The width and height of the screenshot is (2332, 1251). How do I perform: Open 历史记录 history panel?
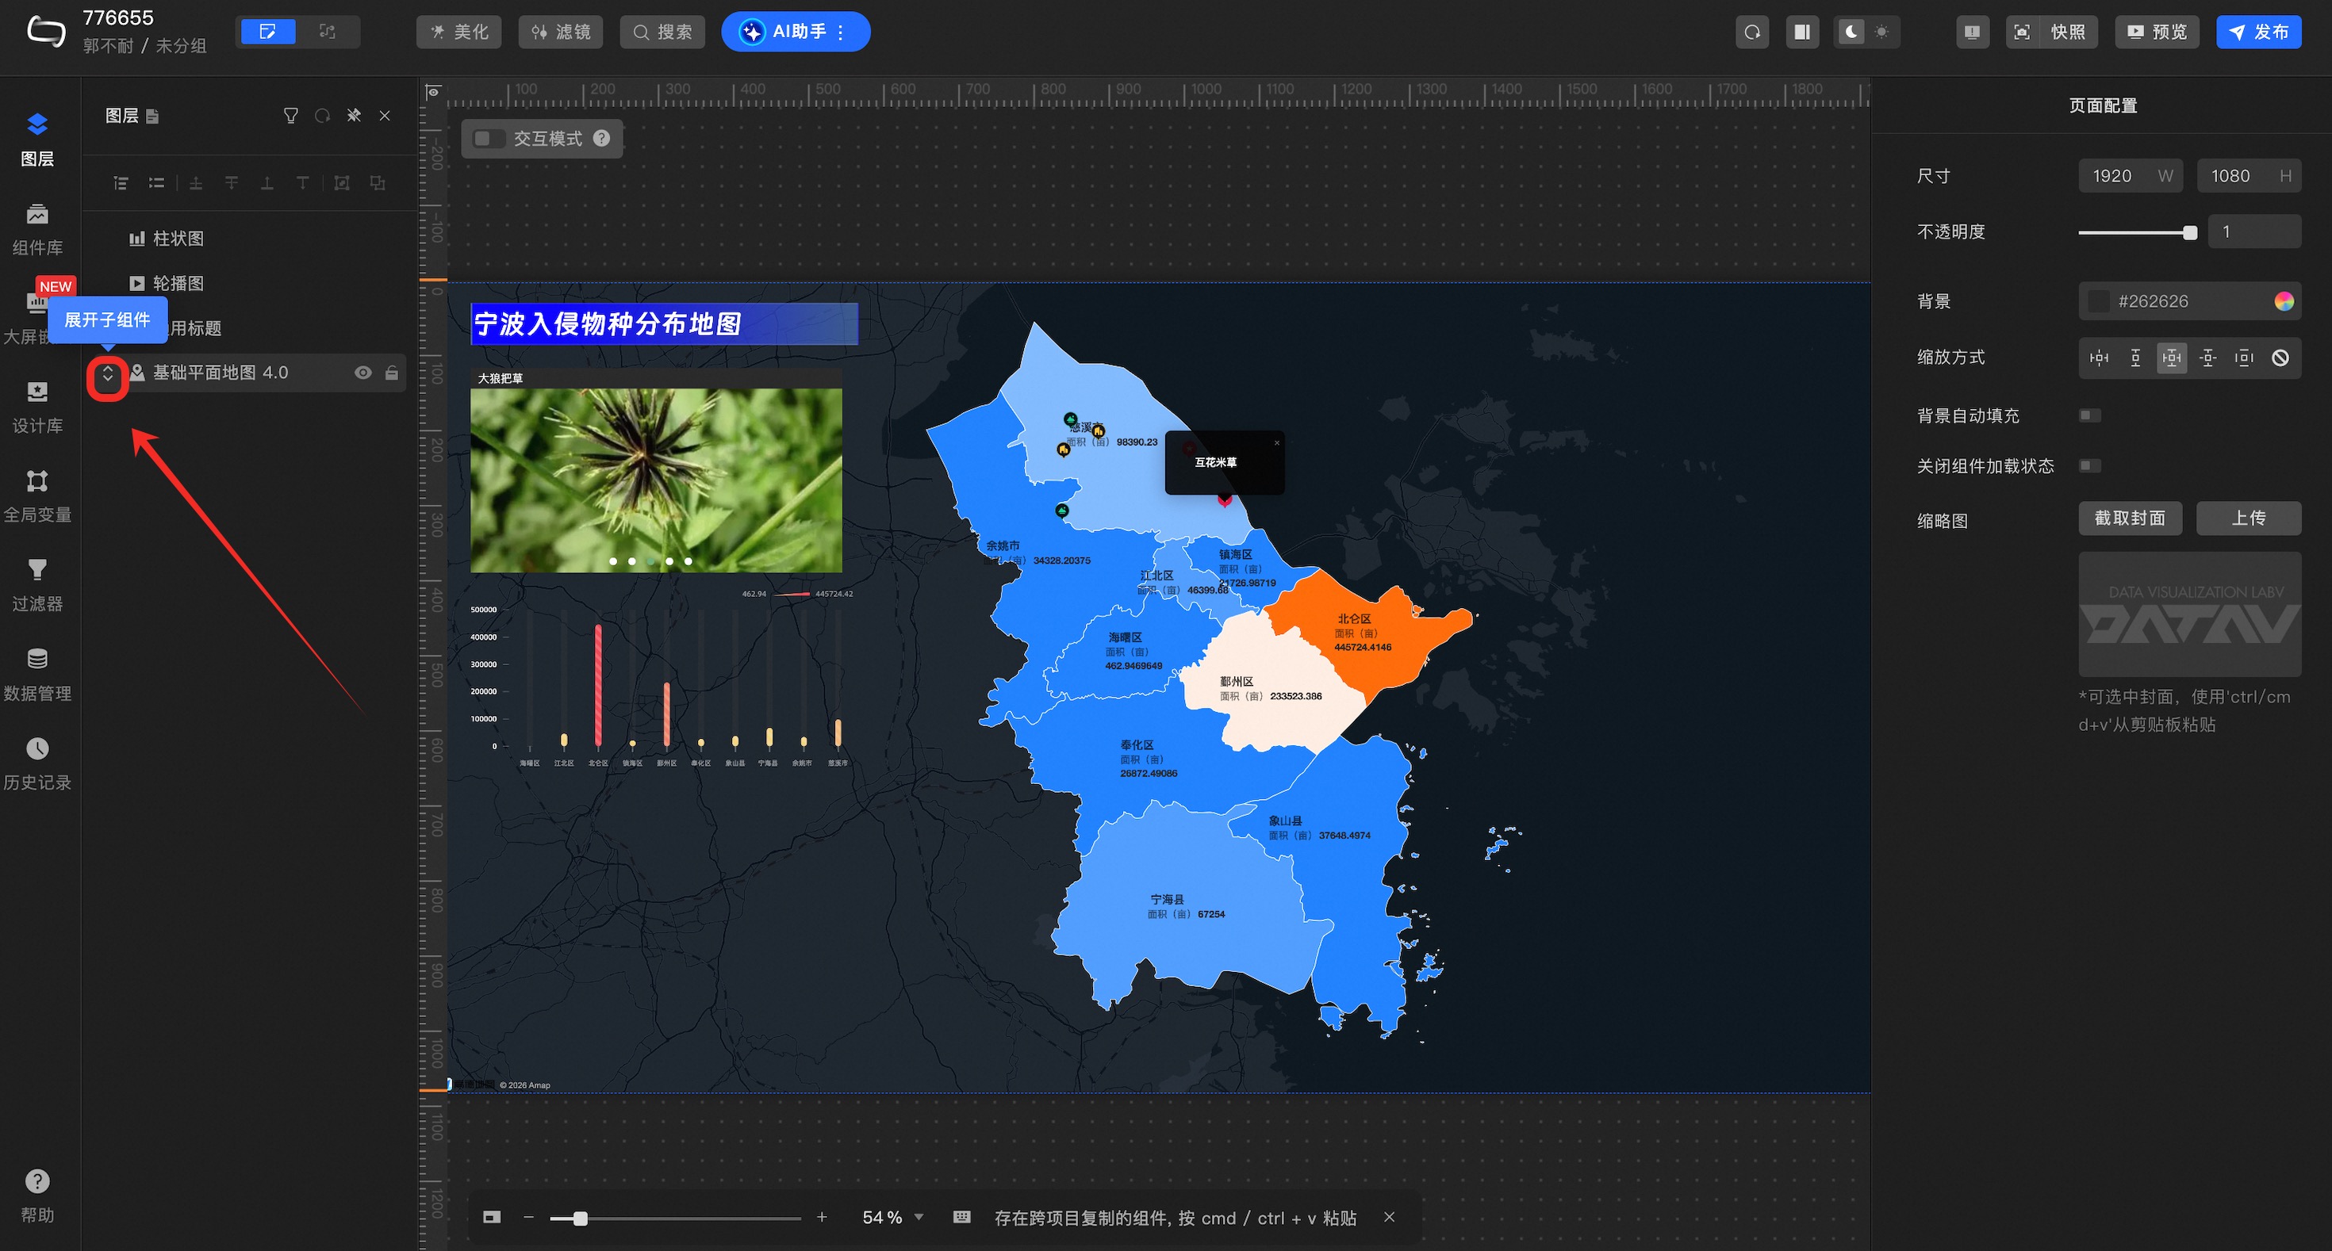point(37,763)
